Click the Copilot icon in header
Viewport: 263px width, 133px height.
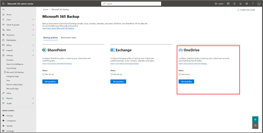[x=219, y=4]
